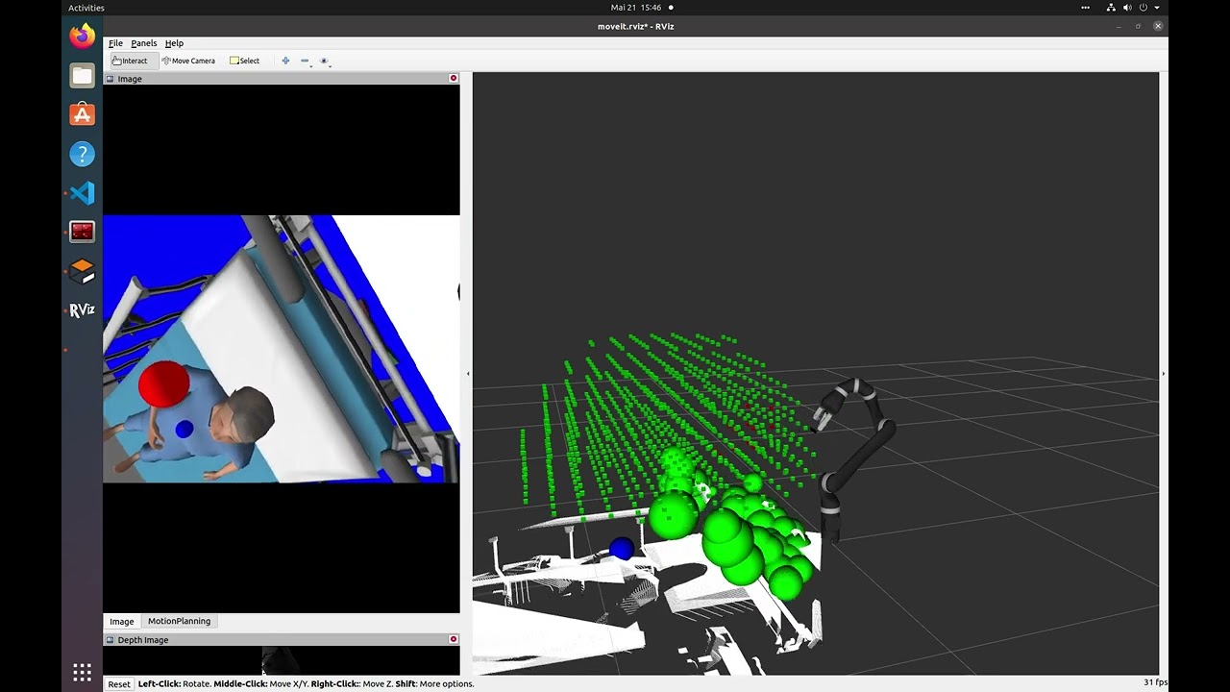1230x692 pixels.
Task: Show applications grid
Action: pos(82,672)
